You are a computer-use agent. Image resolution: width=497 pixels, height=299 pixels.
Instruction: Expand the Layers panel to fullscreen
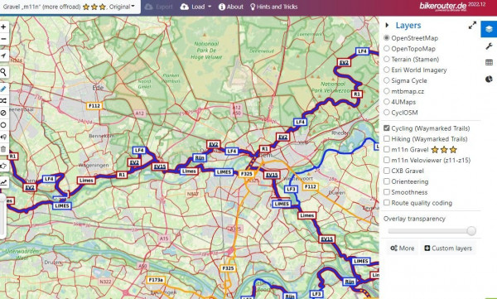pyautogui.click(x=472, y=26)
